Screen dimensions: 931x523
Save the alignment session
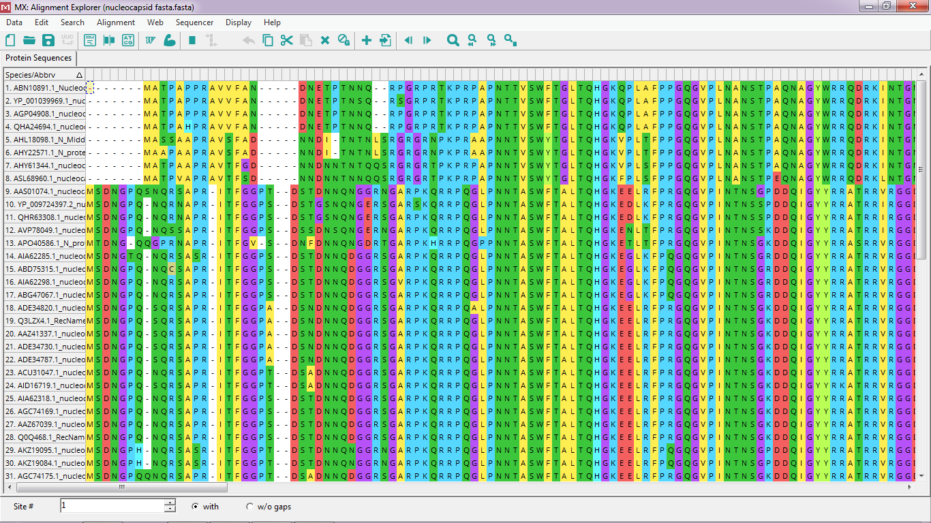[x=48, y=41]
